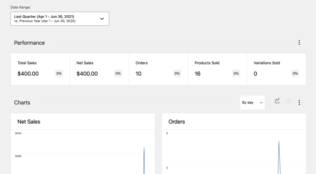Click the Net Sales chart title
316x174 pixels.
(29, 122)
